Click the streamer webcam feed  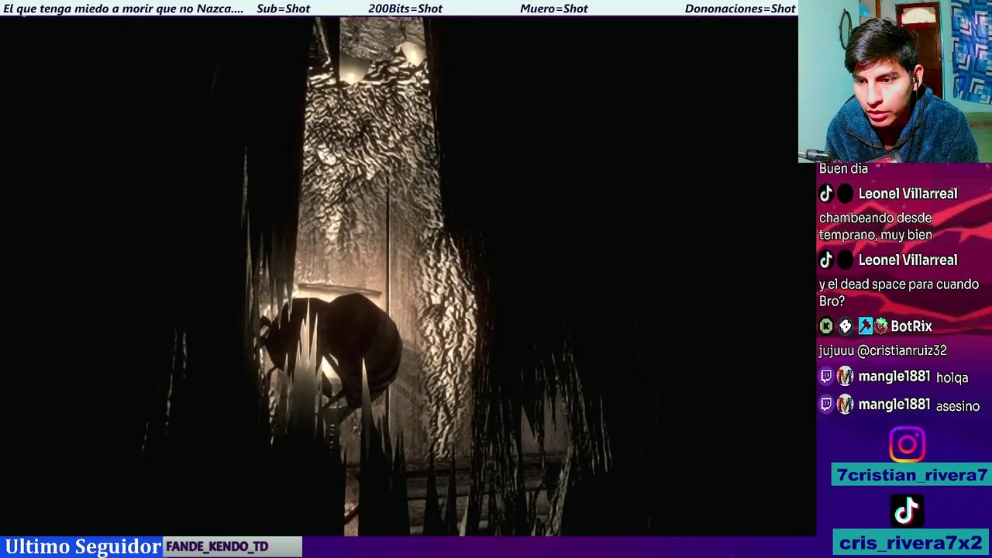(x=895, y=81)
